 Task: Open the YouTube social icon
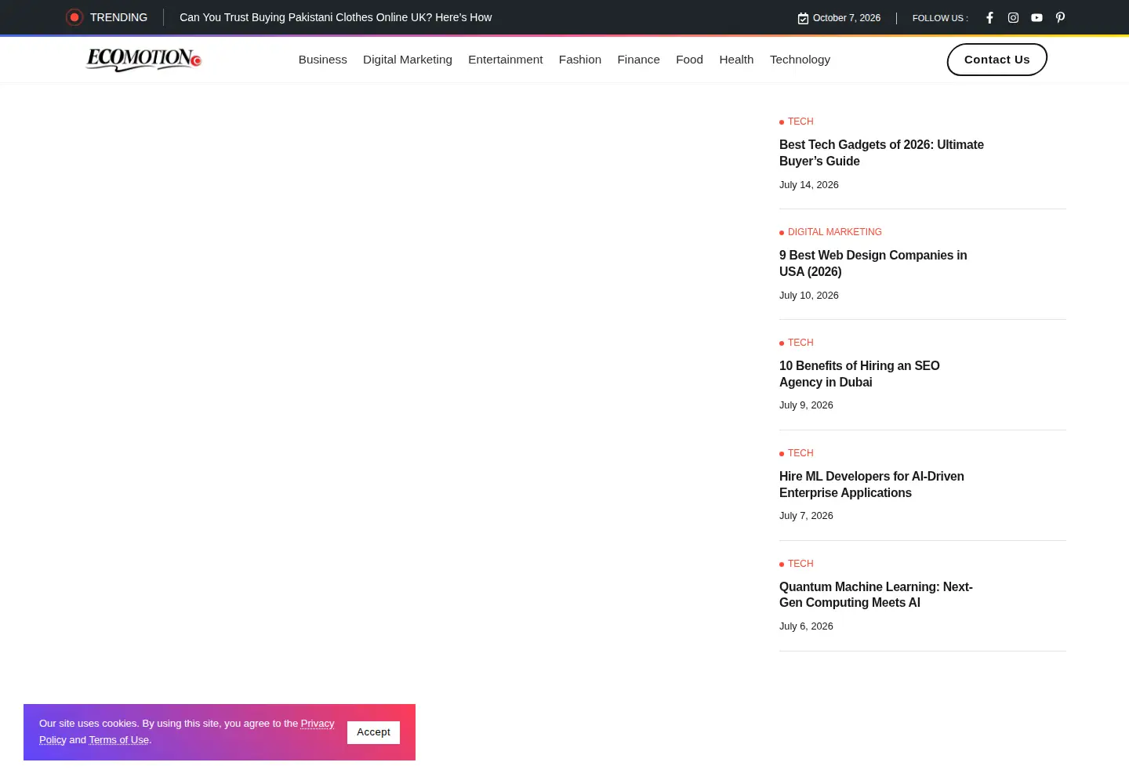(x=1036, y=17)
